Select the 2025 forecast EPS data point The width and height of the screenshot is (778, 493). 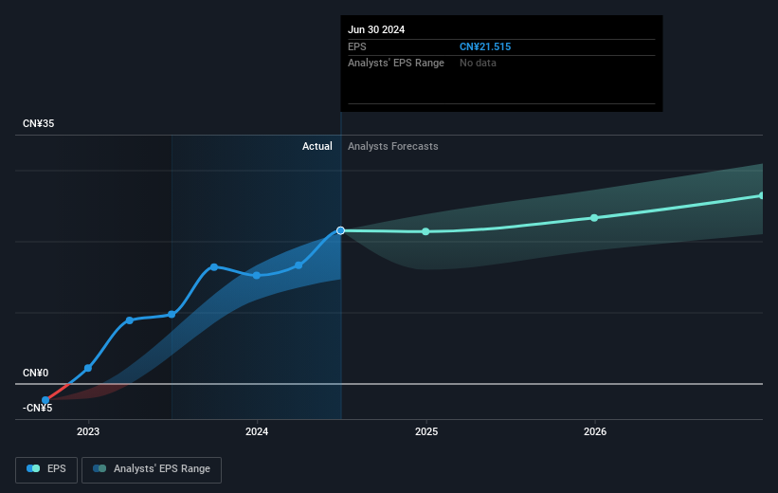tap(425, 231)
